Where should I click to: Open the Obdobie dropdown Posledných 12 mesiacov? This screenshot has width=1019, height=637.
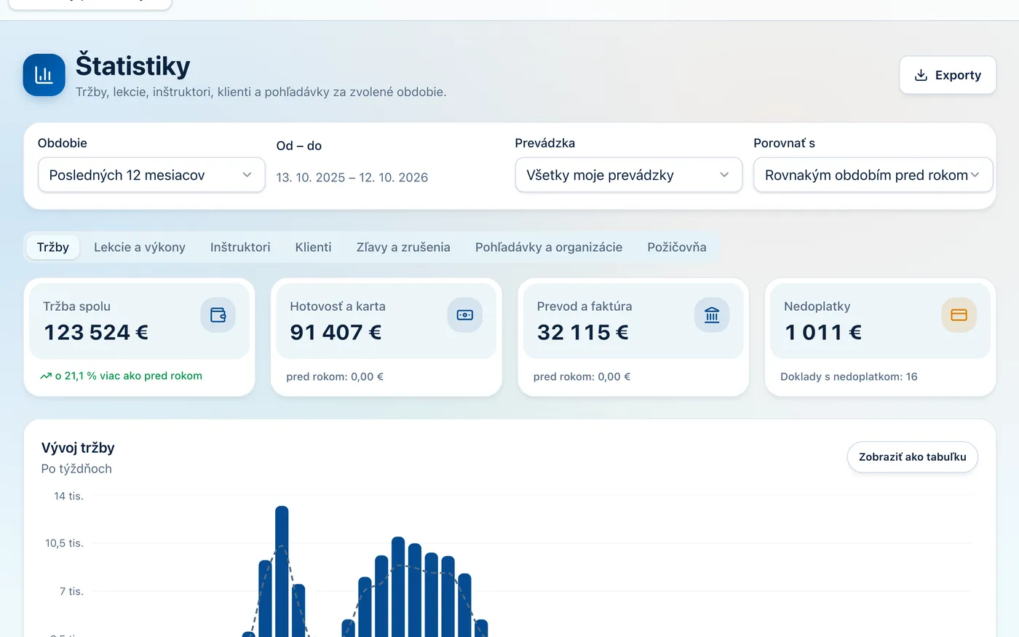151,175
